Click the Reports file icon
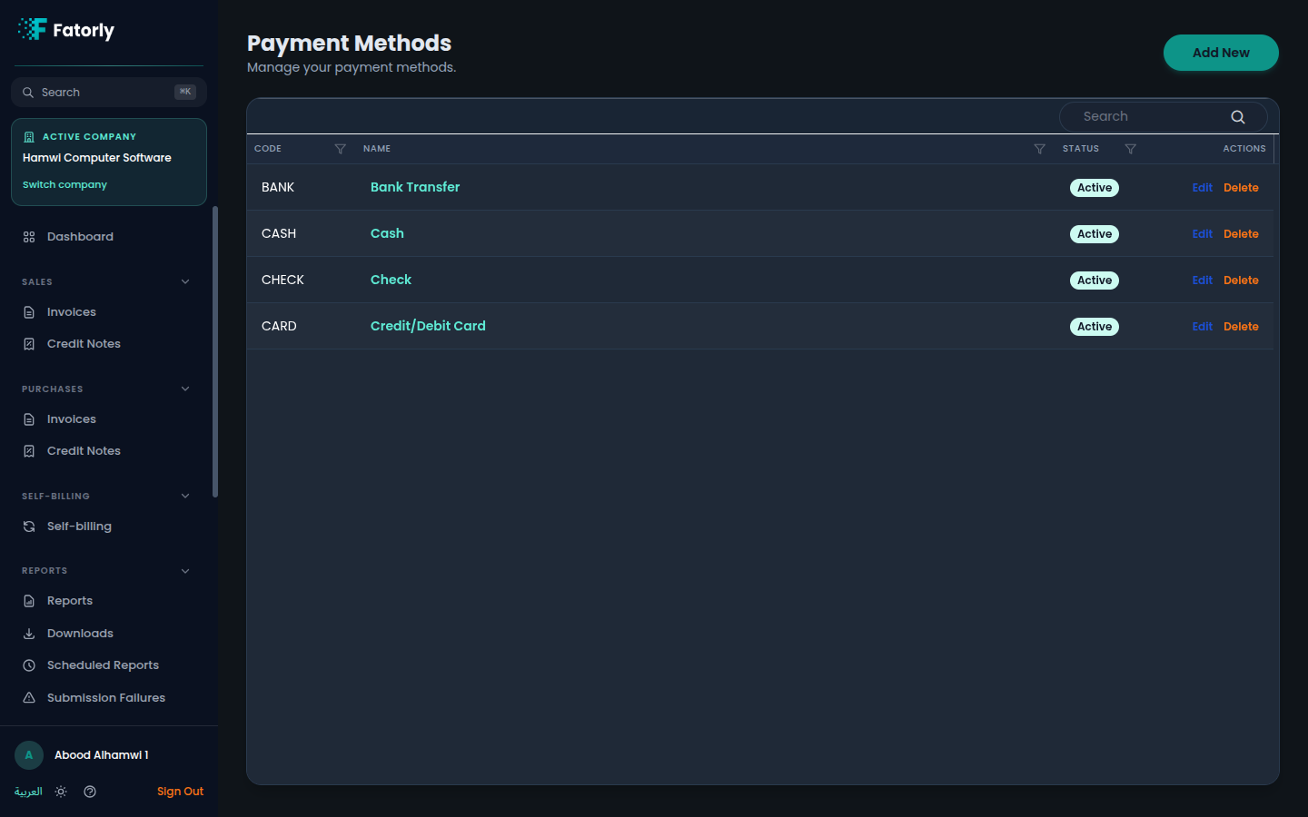 point(29,601)
